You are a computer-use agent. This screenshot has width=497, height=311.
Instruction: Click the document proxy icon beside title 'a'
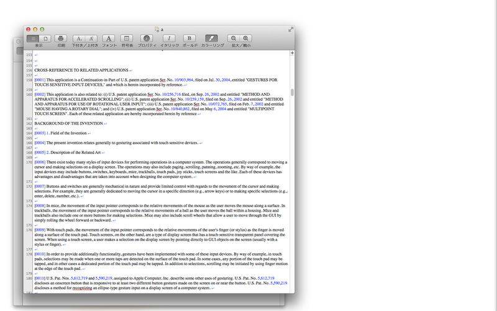(157, 29)
